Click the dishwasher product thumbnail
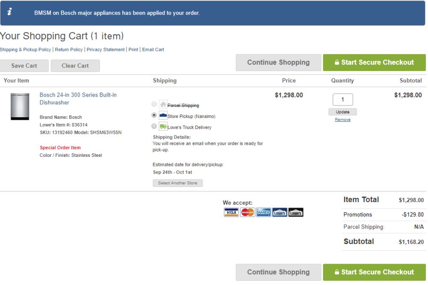Image resolution: width=428 pixels, height=285 pixels. [20, 106]
